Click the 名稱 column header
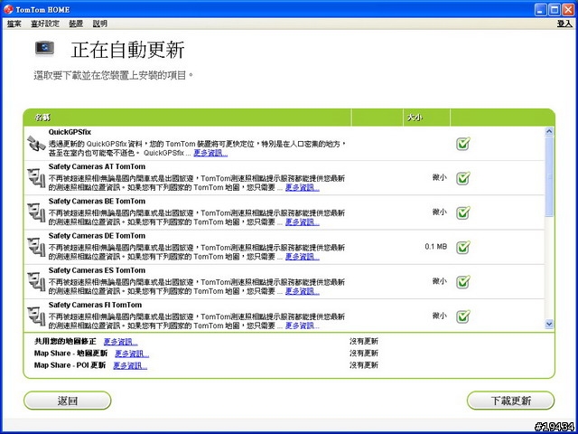 pos(187,118)
